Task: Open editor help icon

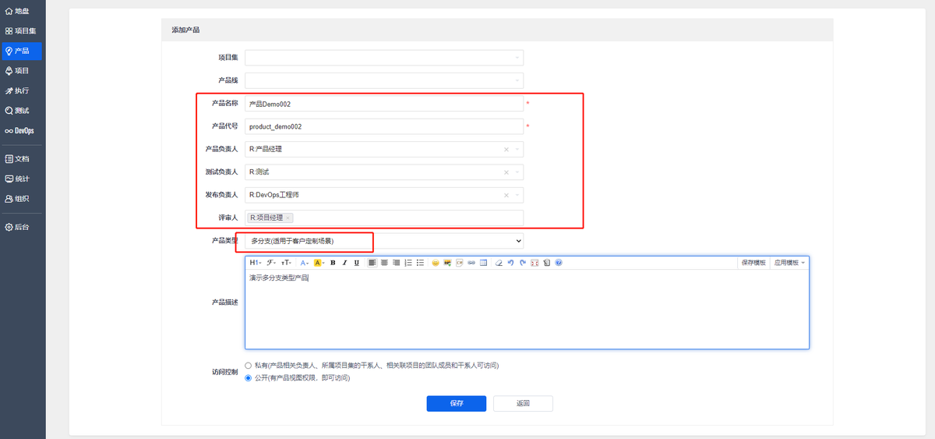Action: click(559, 263)
